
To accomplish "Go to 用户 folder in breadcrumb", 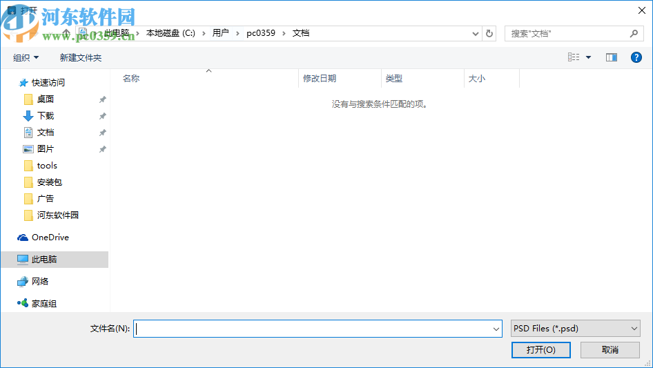I will pos(221,33).
